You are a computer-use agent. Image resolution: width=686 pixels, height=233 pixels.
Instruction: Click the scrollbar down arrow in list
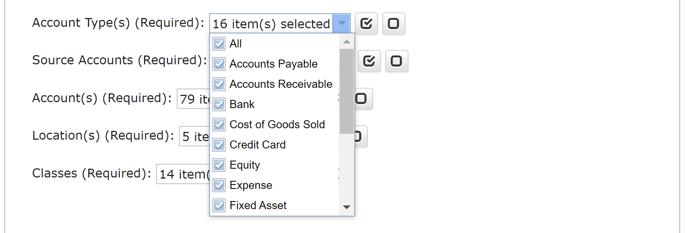pos(346,207)
